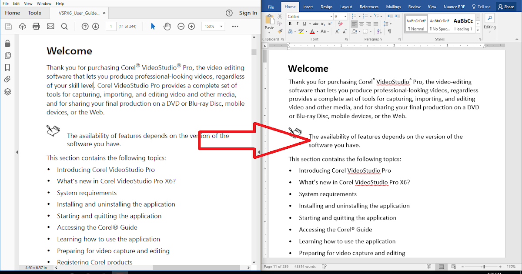Screen dimensions: 522x274
Task: Open the red Font Color button in Word
Action: (x=312, y=31)
